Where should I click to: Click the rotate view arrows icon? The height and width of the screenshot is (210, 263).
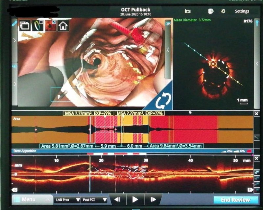coord(161,101)
